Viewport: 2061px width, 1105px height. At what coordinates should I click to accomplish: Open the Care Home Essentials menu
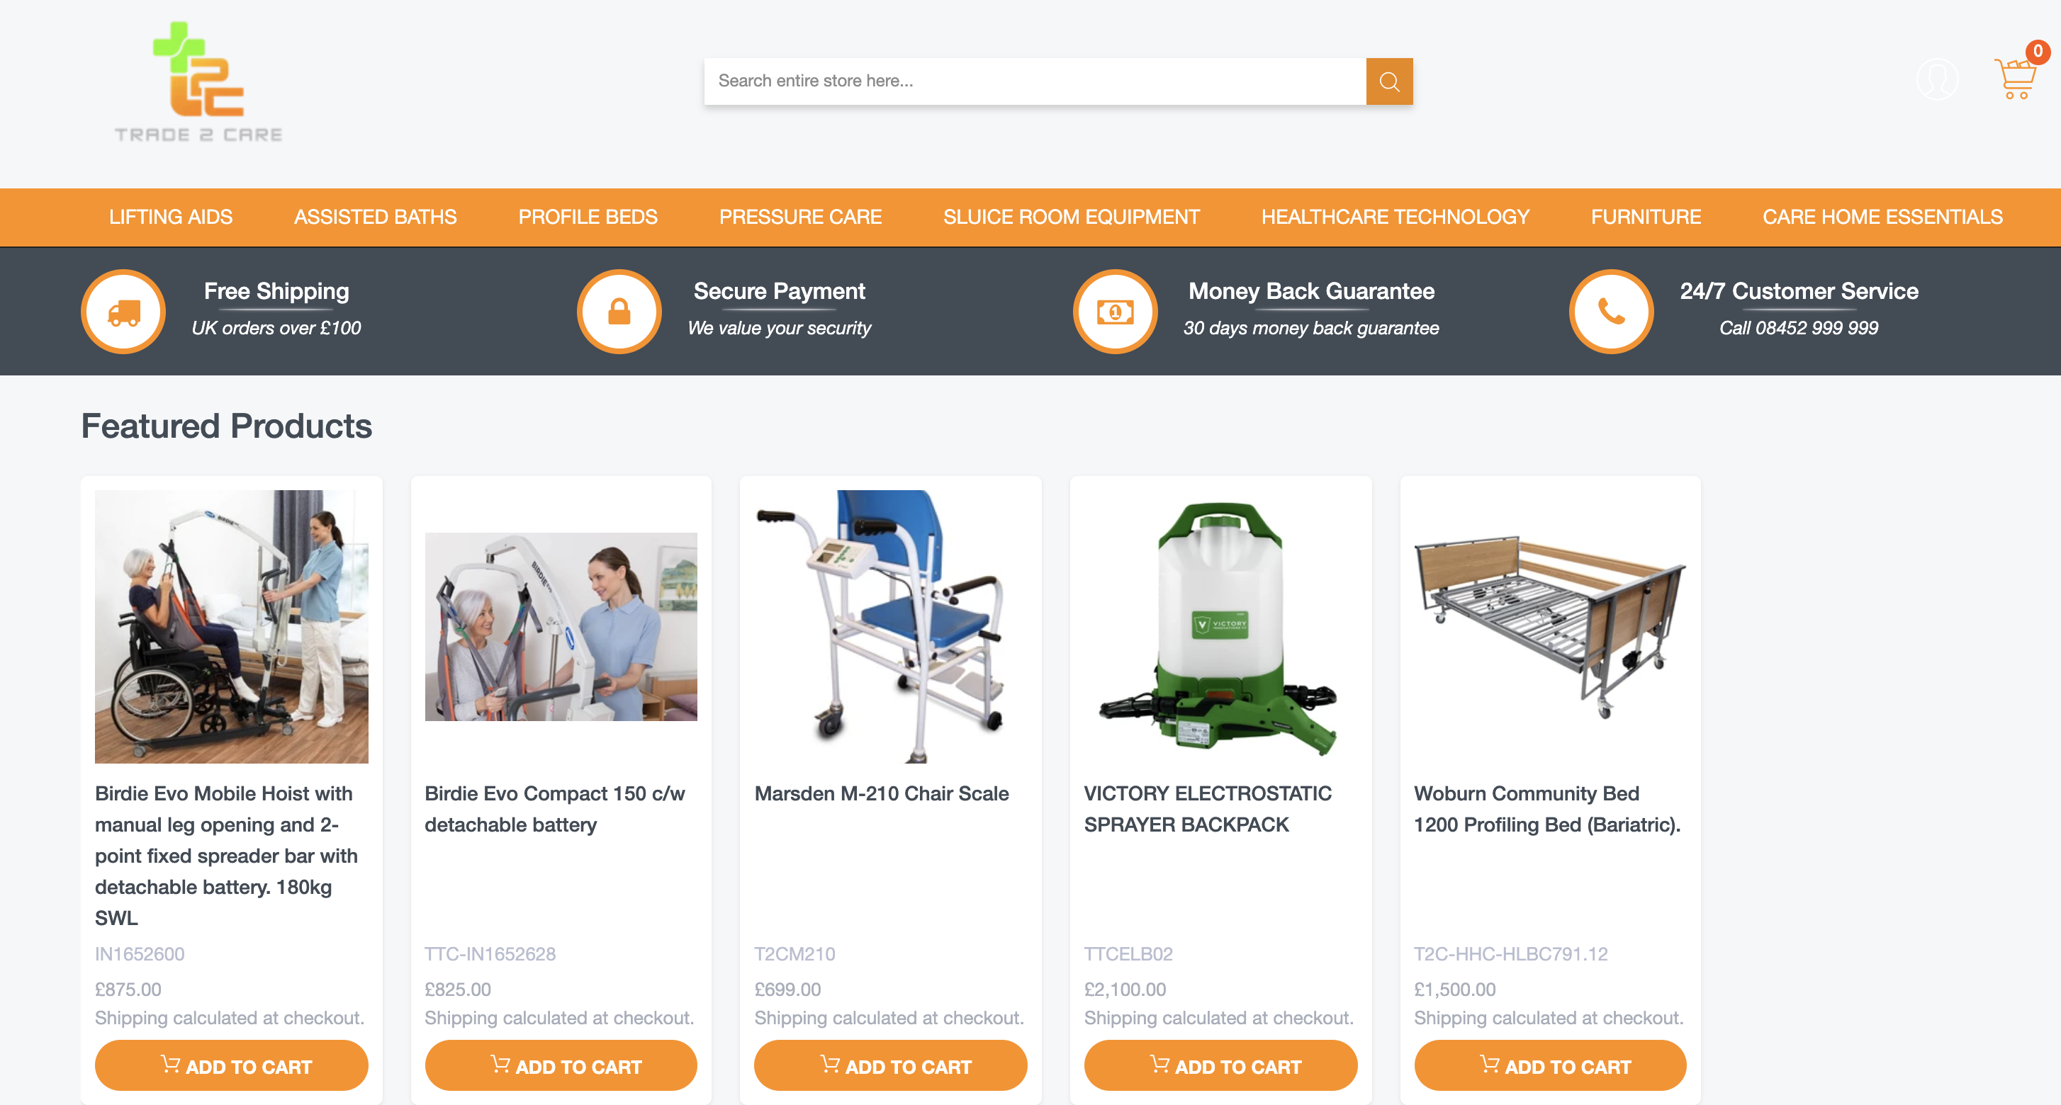pyautogui.click(x=1882, y=217)
